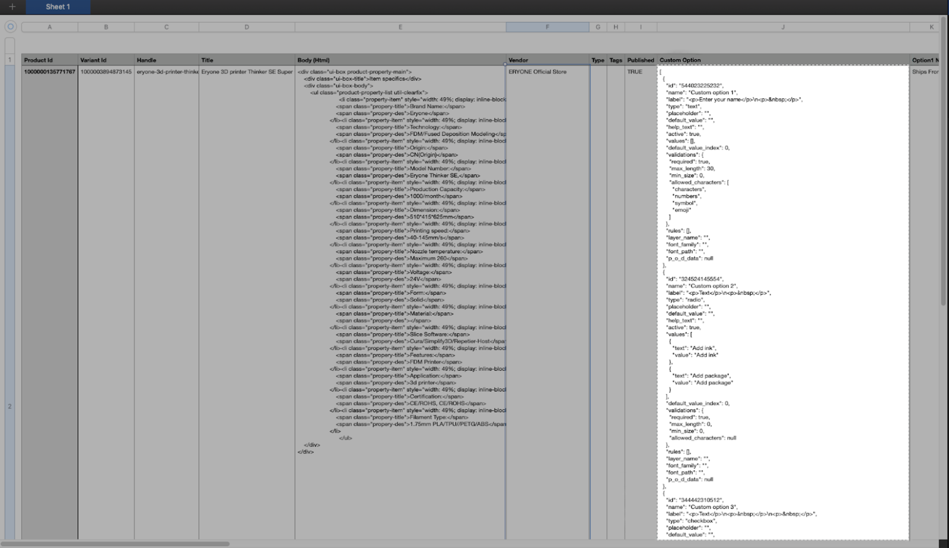
Task: Click the "Published" header cell
Action: [641, 60]
